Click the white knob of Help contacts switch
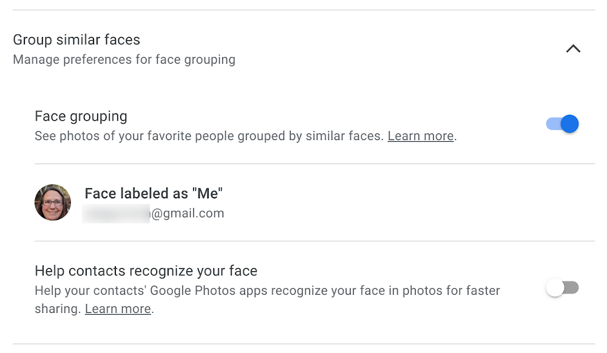The image size is (607, 353). pyautogui.click(x=555, y=287)
